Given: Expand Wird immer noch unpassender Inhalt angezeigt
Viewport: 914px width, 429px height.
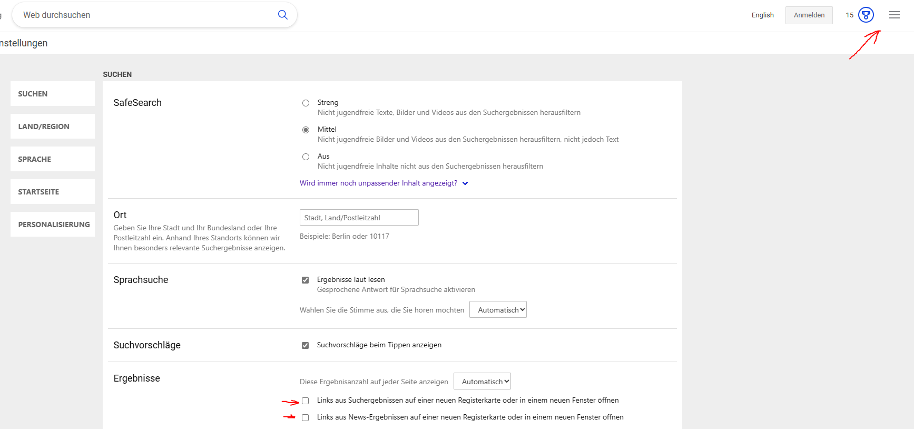Looking at the screenshot, I should point(384,183).
